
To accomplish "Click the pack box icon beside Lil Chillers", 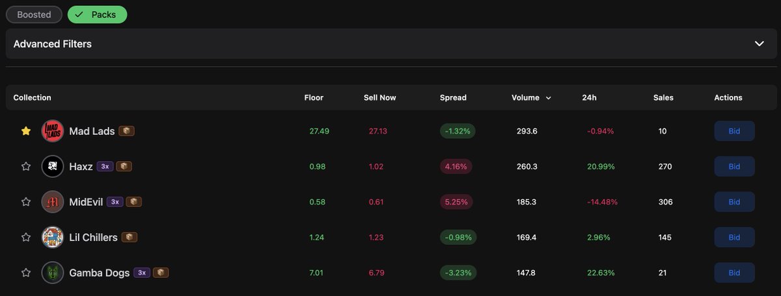I will [130, 238].
